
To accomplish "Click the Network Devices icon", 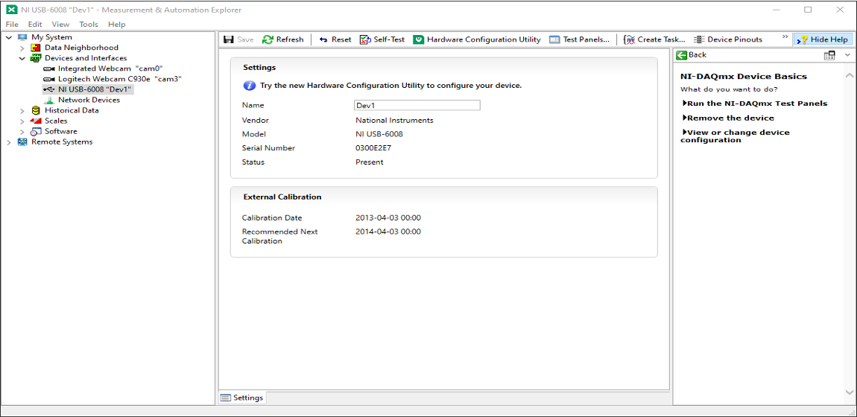I will click(49, 100).
